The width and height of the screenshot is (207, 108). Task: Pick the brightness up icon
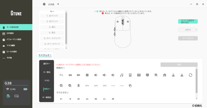(173, 75)
